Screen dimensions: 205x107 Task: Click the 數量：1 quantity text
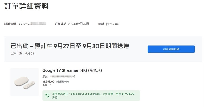(47, 85)
